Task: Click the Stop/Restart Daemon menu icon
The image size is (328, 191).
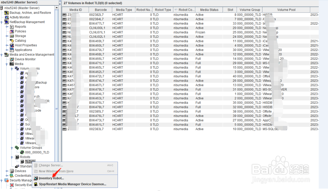Action: tap(36, 184)
